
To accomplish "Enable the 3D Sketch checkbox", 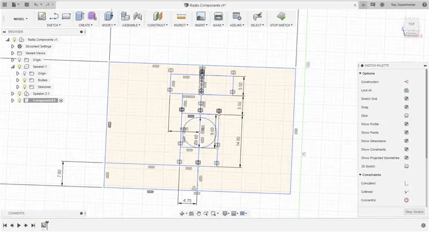I will pyautogui.click(x=406, y=166).
